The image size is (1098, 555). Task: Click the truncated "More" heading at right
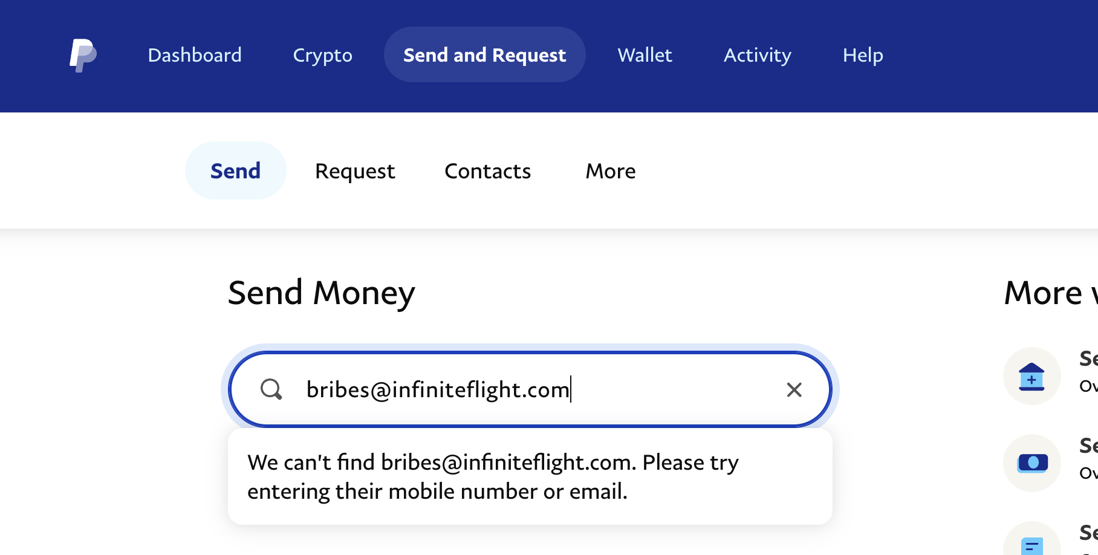coord(1050,293)
